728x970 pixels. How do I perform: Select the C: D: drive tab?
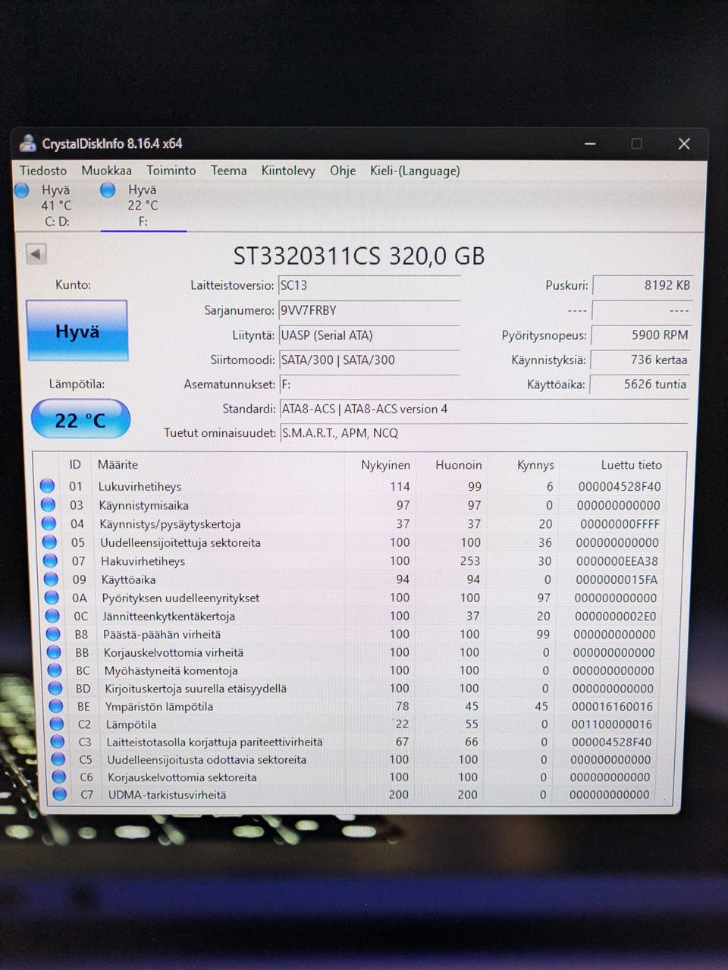pos(56,206)
